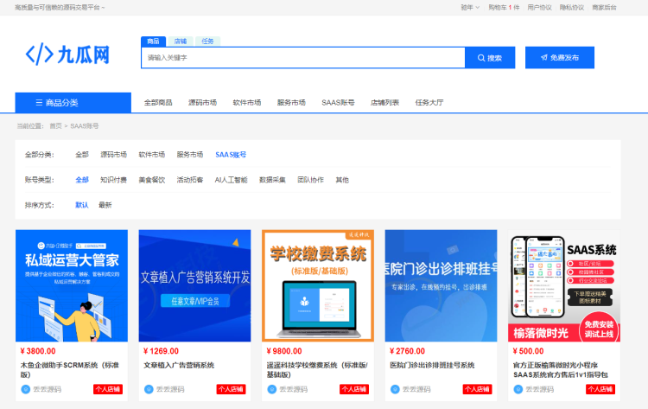Expand the user account dropdown in top bar
Image resolution: width=648 pixels, height=409 pixels.
467,7
